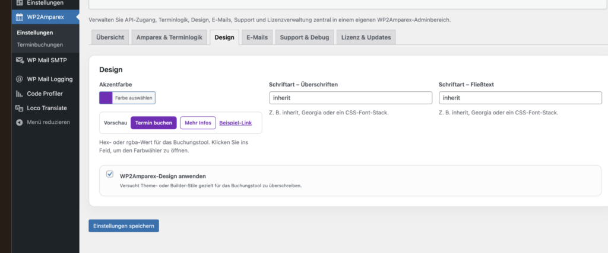
Task: Go to the E-Mails tab
Action: coord(257,37)
